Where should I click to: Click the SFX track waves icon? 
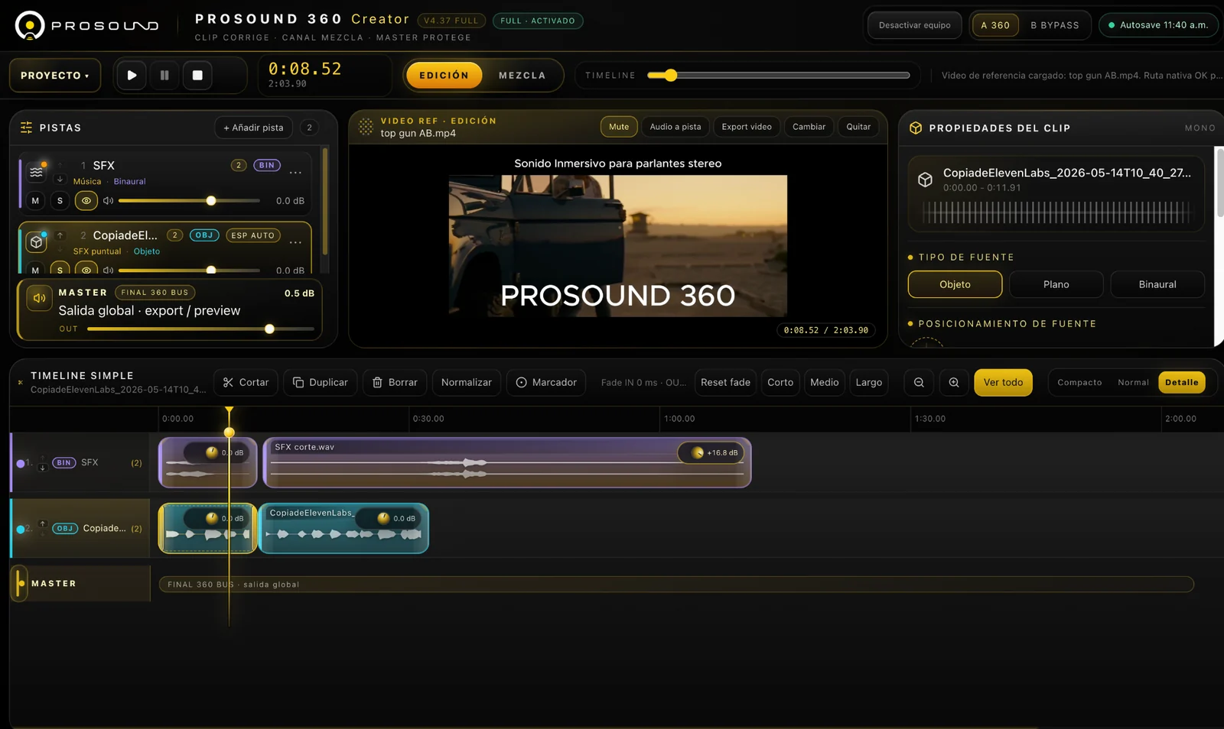[x=36, y=171]
